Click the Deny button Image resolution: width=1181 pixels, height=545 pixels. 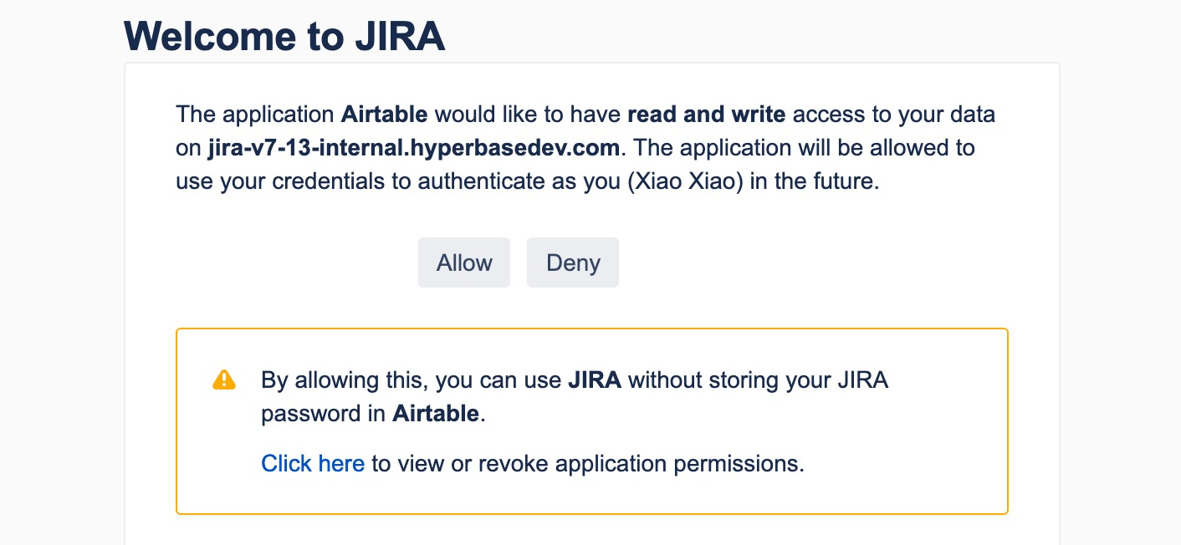pos(573,262)
